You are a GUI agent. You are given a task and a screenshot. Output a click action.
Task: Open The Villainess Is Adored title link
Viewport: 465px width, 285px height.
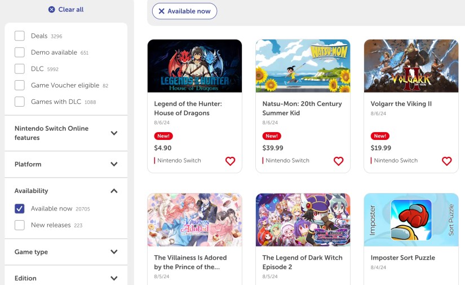(x=191, y=262)
